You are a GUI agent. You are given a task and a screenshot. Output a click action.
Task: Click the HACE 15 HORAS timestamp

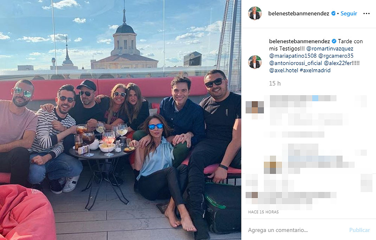(263, 212)
